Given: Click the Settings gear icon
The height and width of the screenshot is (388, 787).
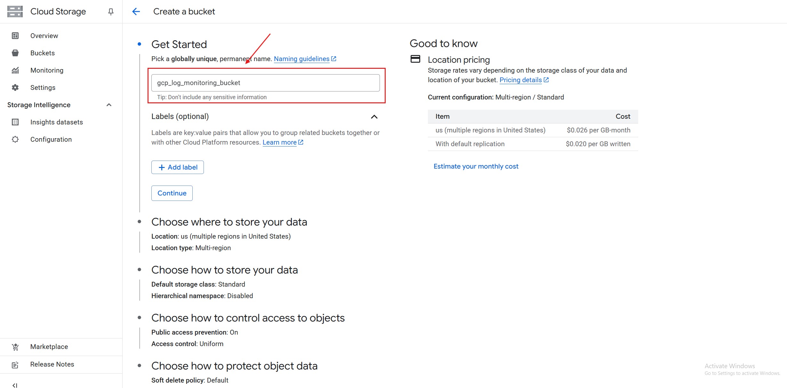Looking at the screenshot, I should (x=15, y=87).
